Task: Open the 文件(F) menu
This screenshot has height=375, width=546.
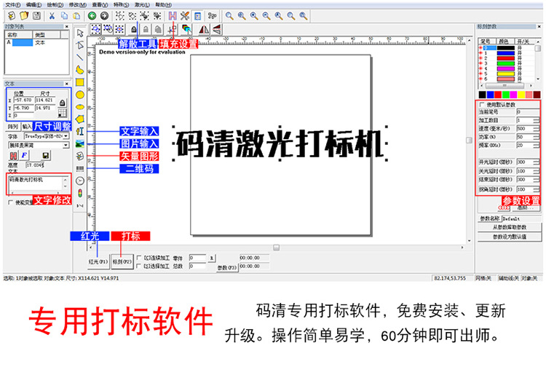Action: (x=13, y=5)
